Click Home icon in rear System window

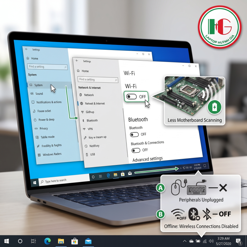(28, 58)
